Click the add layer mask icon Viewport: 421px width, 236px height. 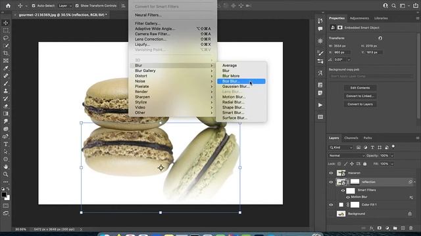pos(380,228)
